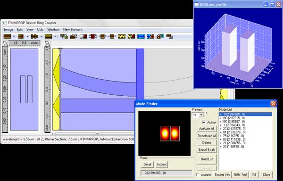Click the yellow dotted periodic section icon
The image size is (283, 181).
(122, 36)
